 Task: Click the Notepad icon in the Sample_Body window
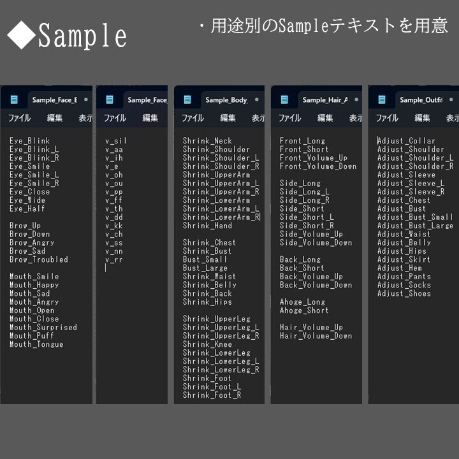187,99
